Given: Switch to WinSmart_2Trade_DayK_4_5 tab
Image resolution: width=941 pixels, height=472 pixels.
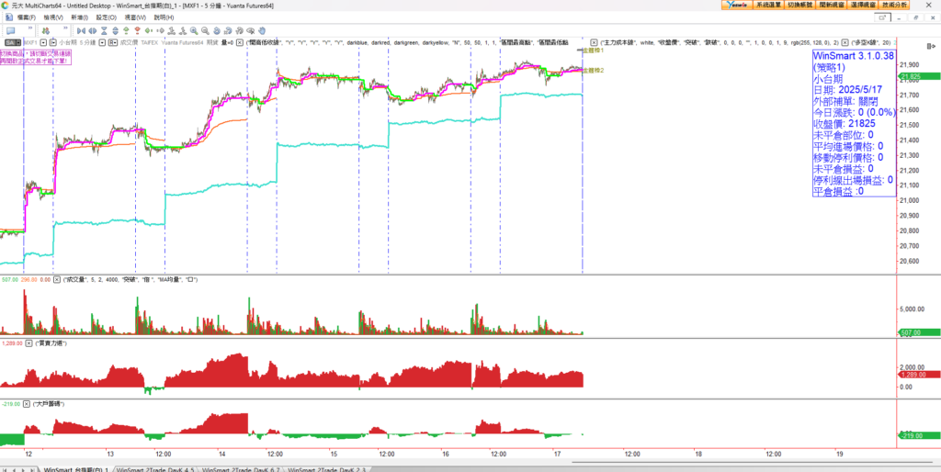Looking at the screenshot, I should click(x=153, y=468).
